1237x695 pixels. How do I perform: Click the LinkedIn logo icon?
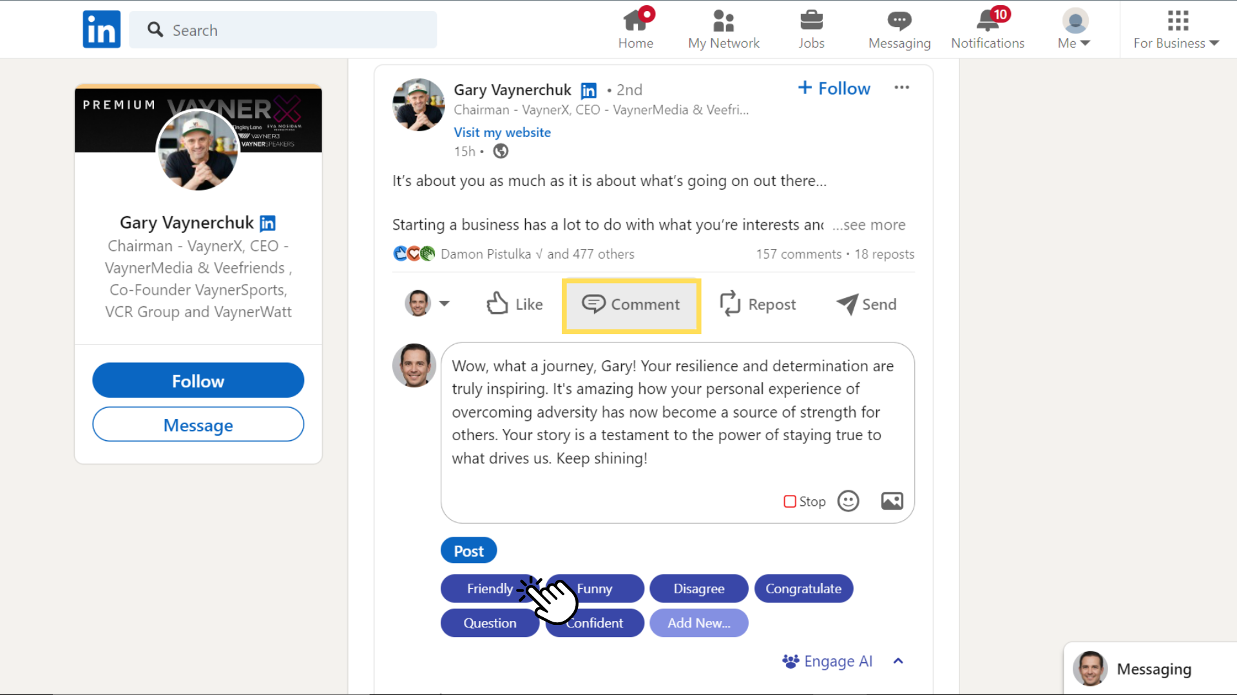coord(101,30)
